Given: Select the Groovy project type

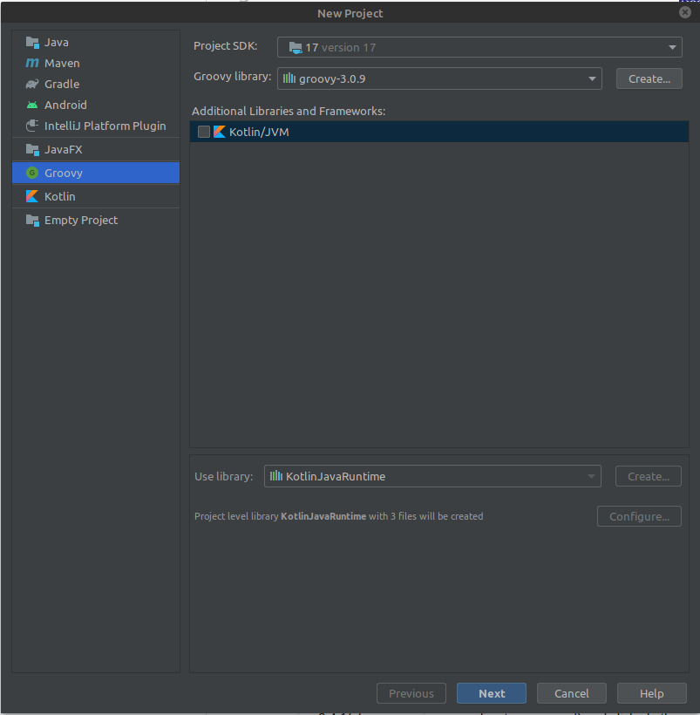Looking at the screenshot, I should pos(96,173).
